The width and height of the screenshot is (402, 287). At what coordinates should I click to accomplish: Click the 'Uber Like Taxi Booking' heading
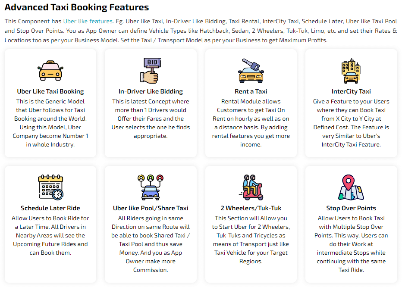[x=50, y=91]
